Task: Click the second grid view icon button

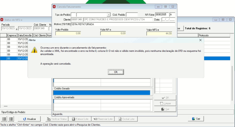Action: pyautogui.click(x=11, y=119)
